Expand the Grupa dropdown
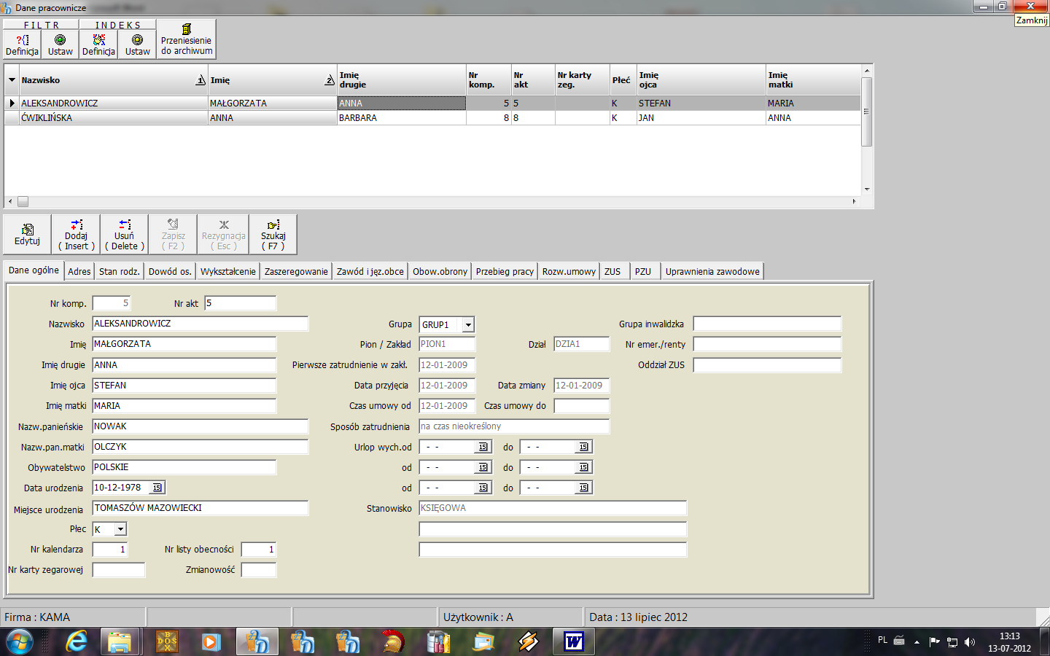The width and height of the screenshot is (1050, 656). click(468, 324)
